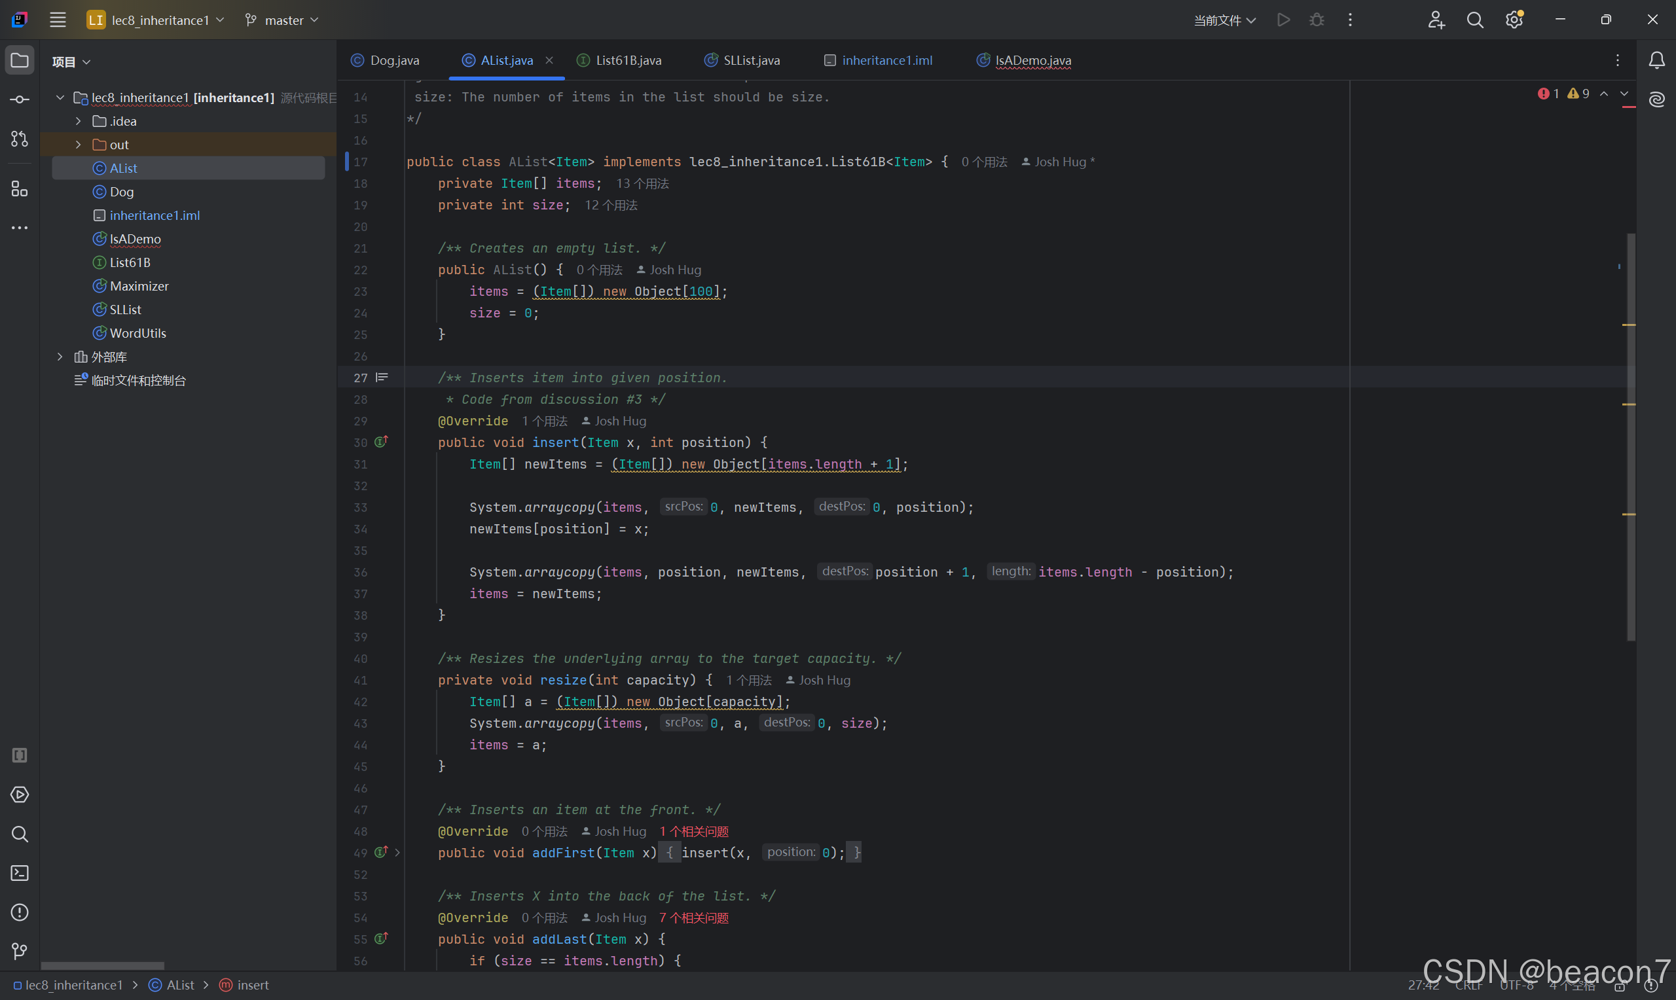
Task: Open Search Everywhere magnifier in title bar
Action: click(1474, 20)
